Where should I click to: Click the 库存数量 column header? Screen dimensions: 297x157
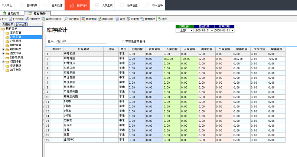click(242, 49)
